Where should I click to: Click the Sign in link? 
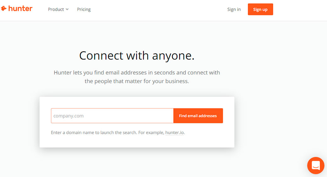234,9
